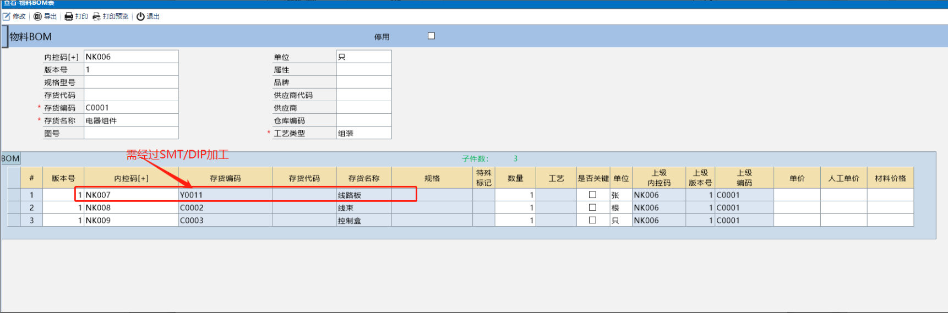Click the 内控码 field containing NK006
The width and height of the screenshot is (948, 313).
[x=131, y=57]
